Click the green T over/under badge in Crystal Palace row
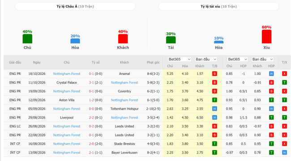This screenshot has height=161, width=291. (x=284, y=83)
